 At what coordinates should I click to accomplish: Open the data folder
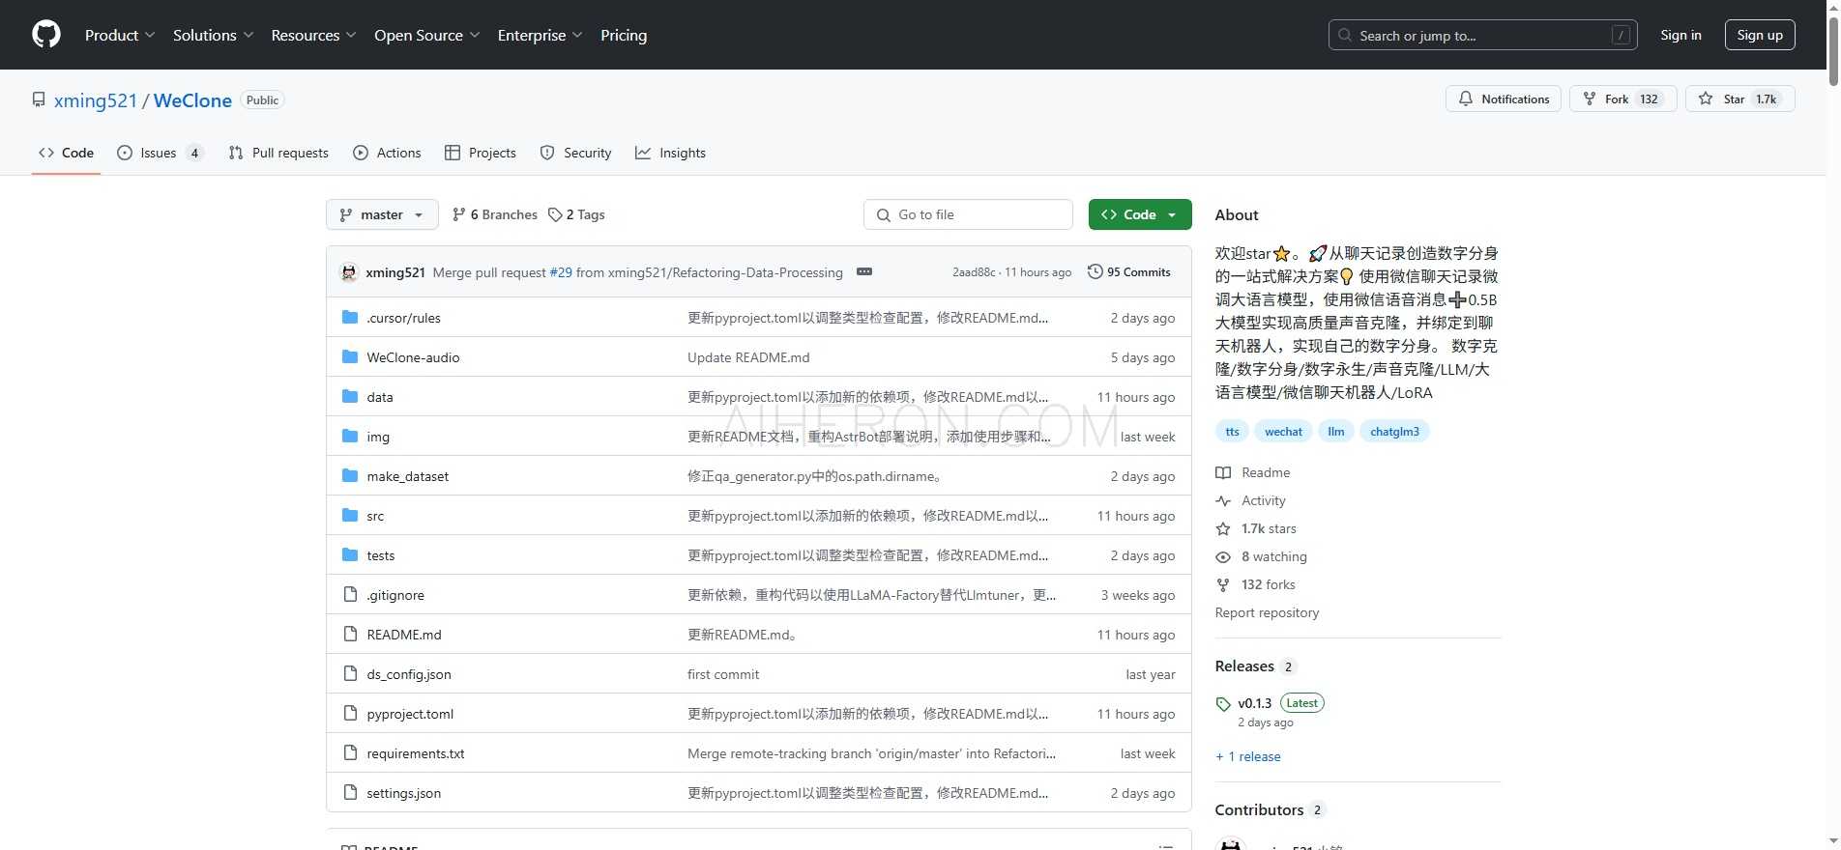click(380, 397)
